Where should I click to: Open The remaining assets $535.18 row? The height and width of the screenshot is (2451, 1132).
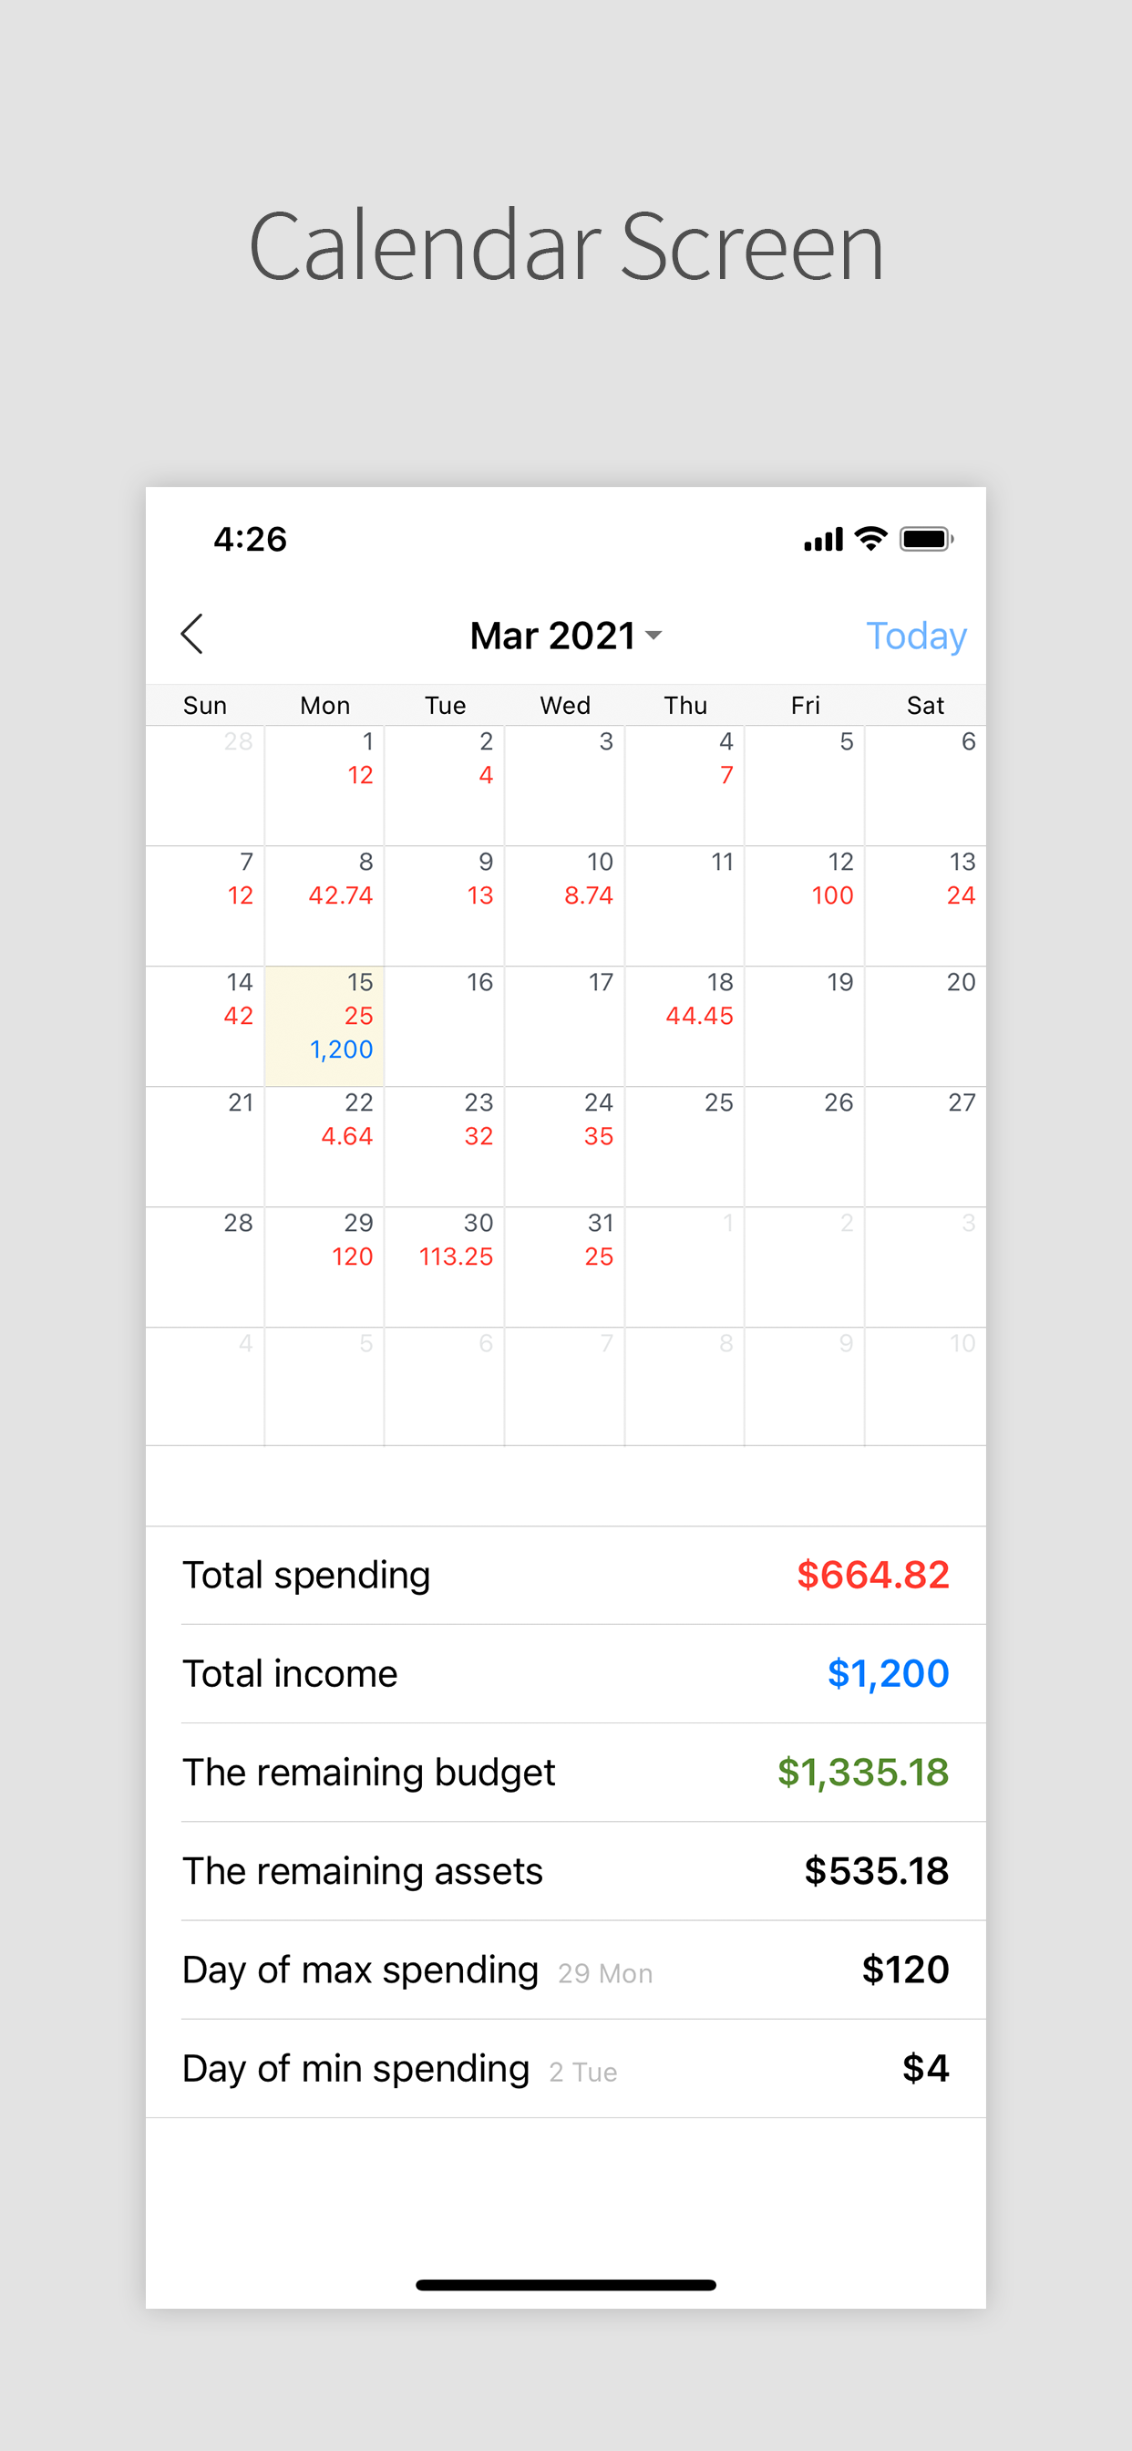pos(566,1872)
